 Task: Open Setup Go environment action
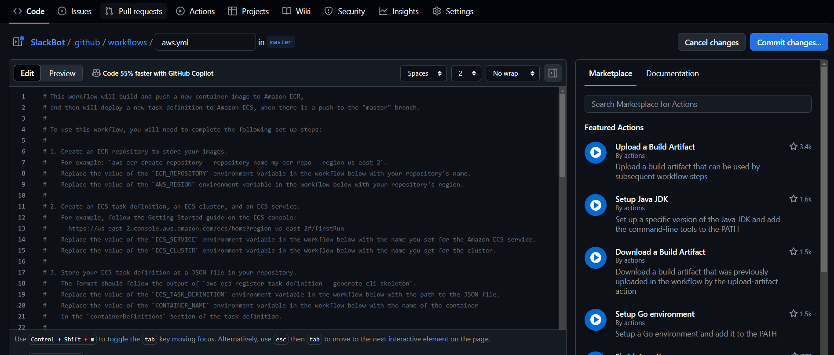tap(655, 314)
